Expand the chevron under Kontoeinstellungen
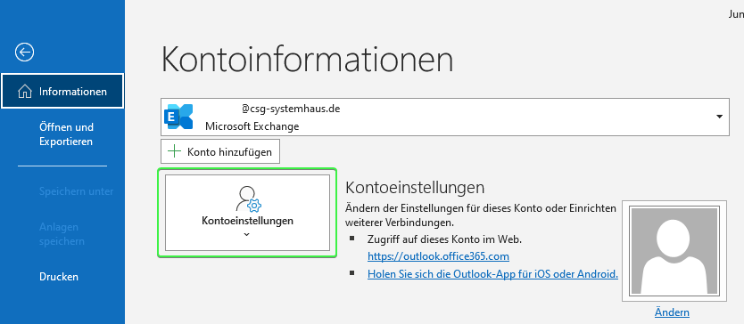The image size is (744, 324). (246, 234)
